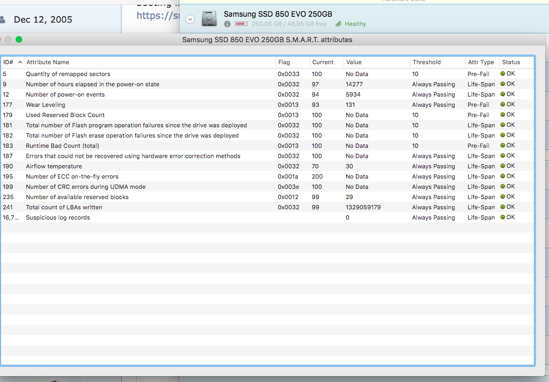
Task: Click Pre-Fail type in Wear Leveling row
Action: pos(478,105)
